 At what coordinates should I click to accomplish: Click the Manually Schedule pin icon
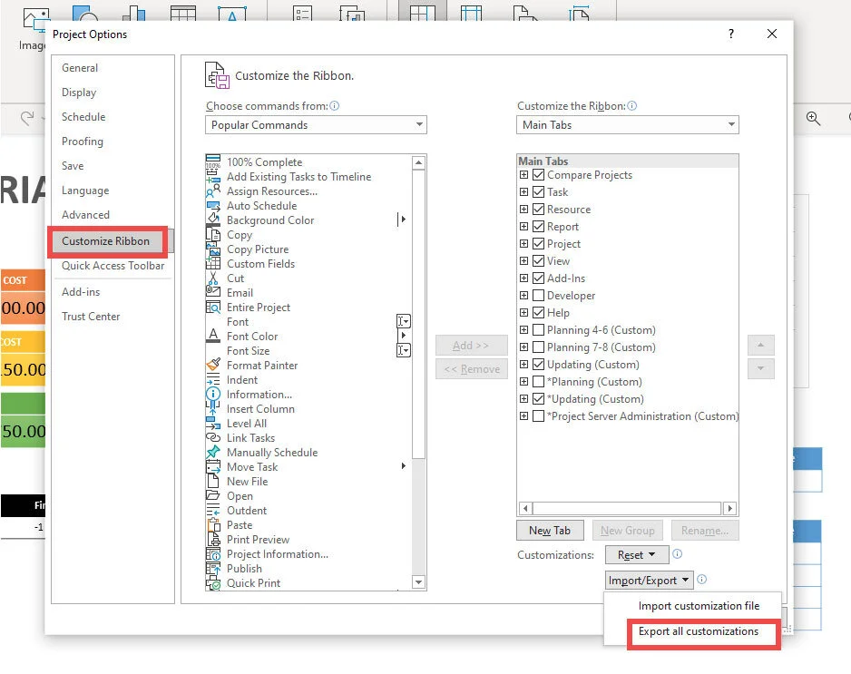tap(212, 452)
